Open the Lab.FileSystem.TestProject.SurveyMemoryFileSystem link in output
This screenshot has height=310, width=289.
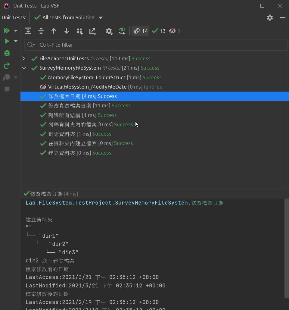[124, 203]
